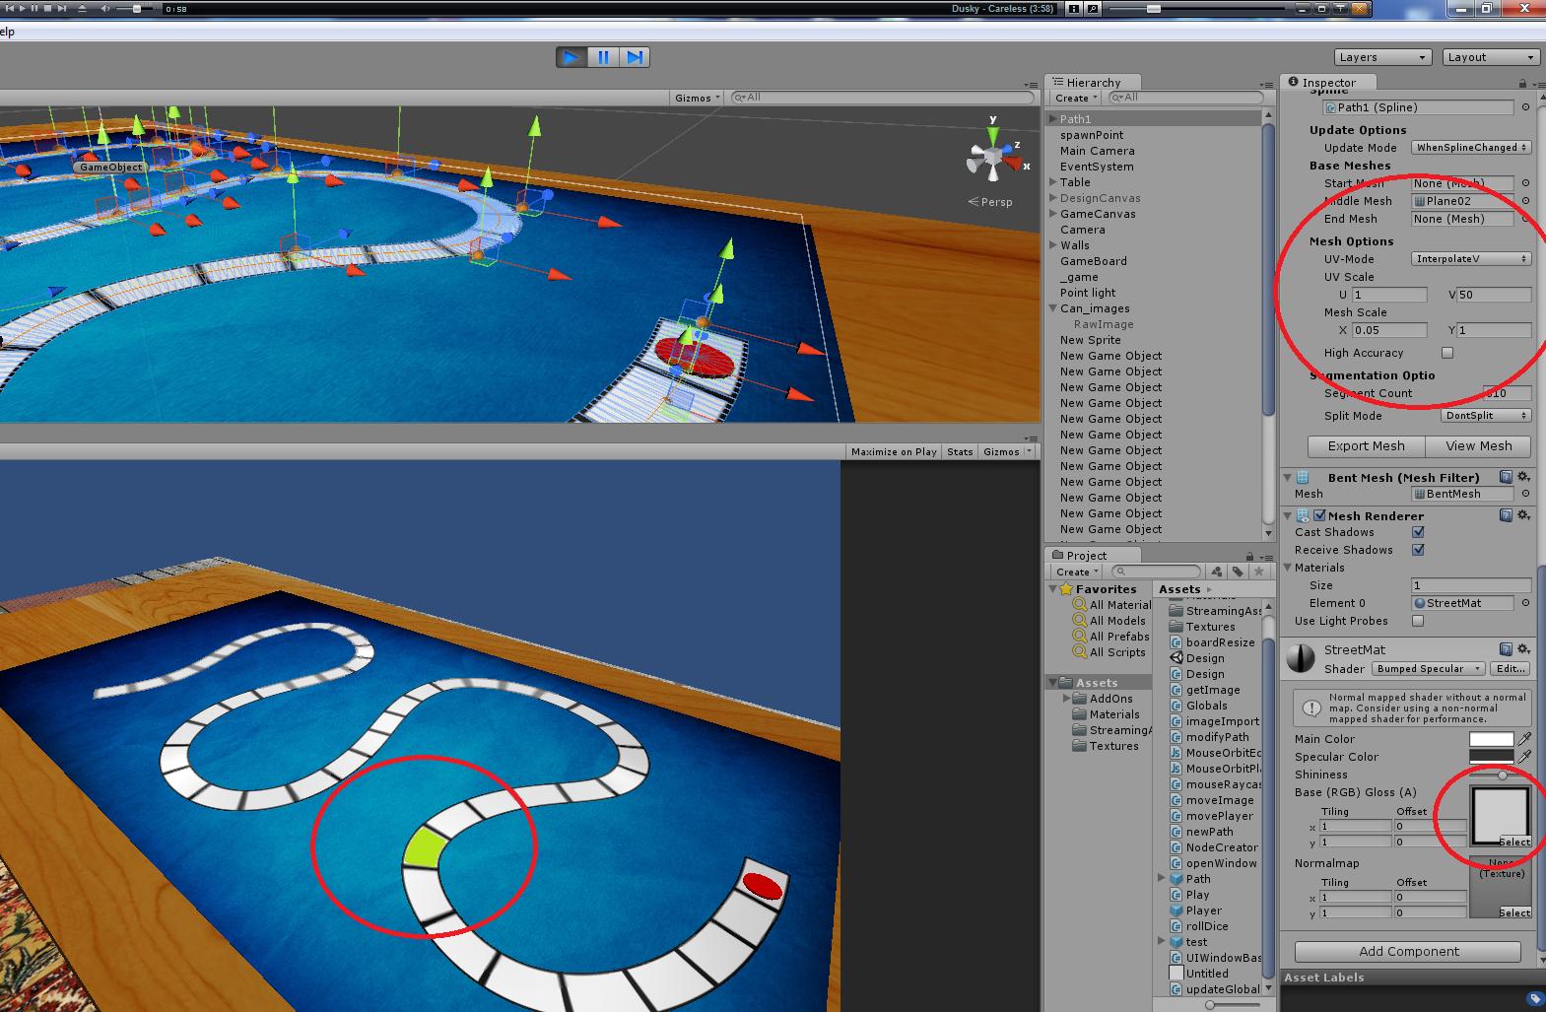Viewport: 1546px width, 1012px height.
Task: Click the Spline object picker circle
Action: [x=1526, y=107]
